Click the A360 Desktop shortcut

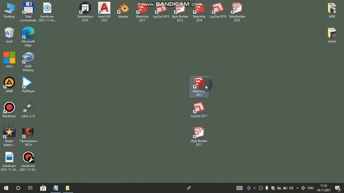coord(28,62)
